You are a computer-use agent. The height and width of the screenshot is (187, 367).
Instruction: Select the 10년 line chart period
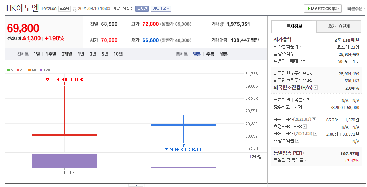(x=118, y=54)
